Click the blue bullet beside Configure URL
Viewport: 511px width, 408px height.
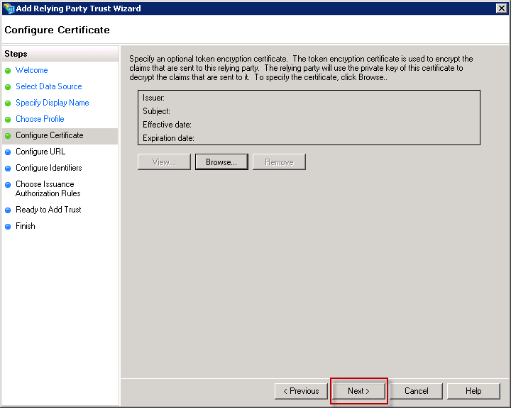coord(8,152)
